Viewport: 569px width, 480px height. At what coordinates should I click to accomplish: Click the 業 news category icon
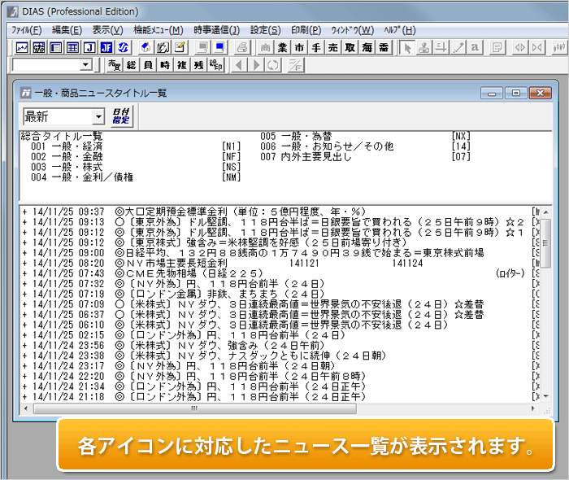282,47
